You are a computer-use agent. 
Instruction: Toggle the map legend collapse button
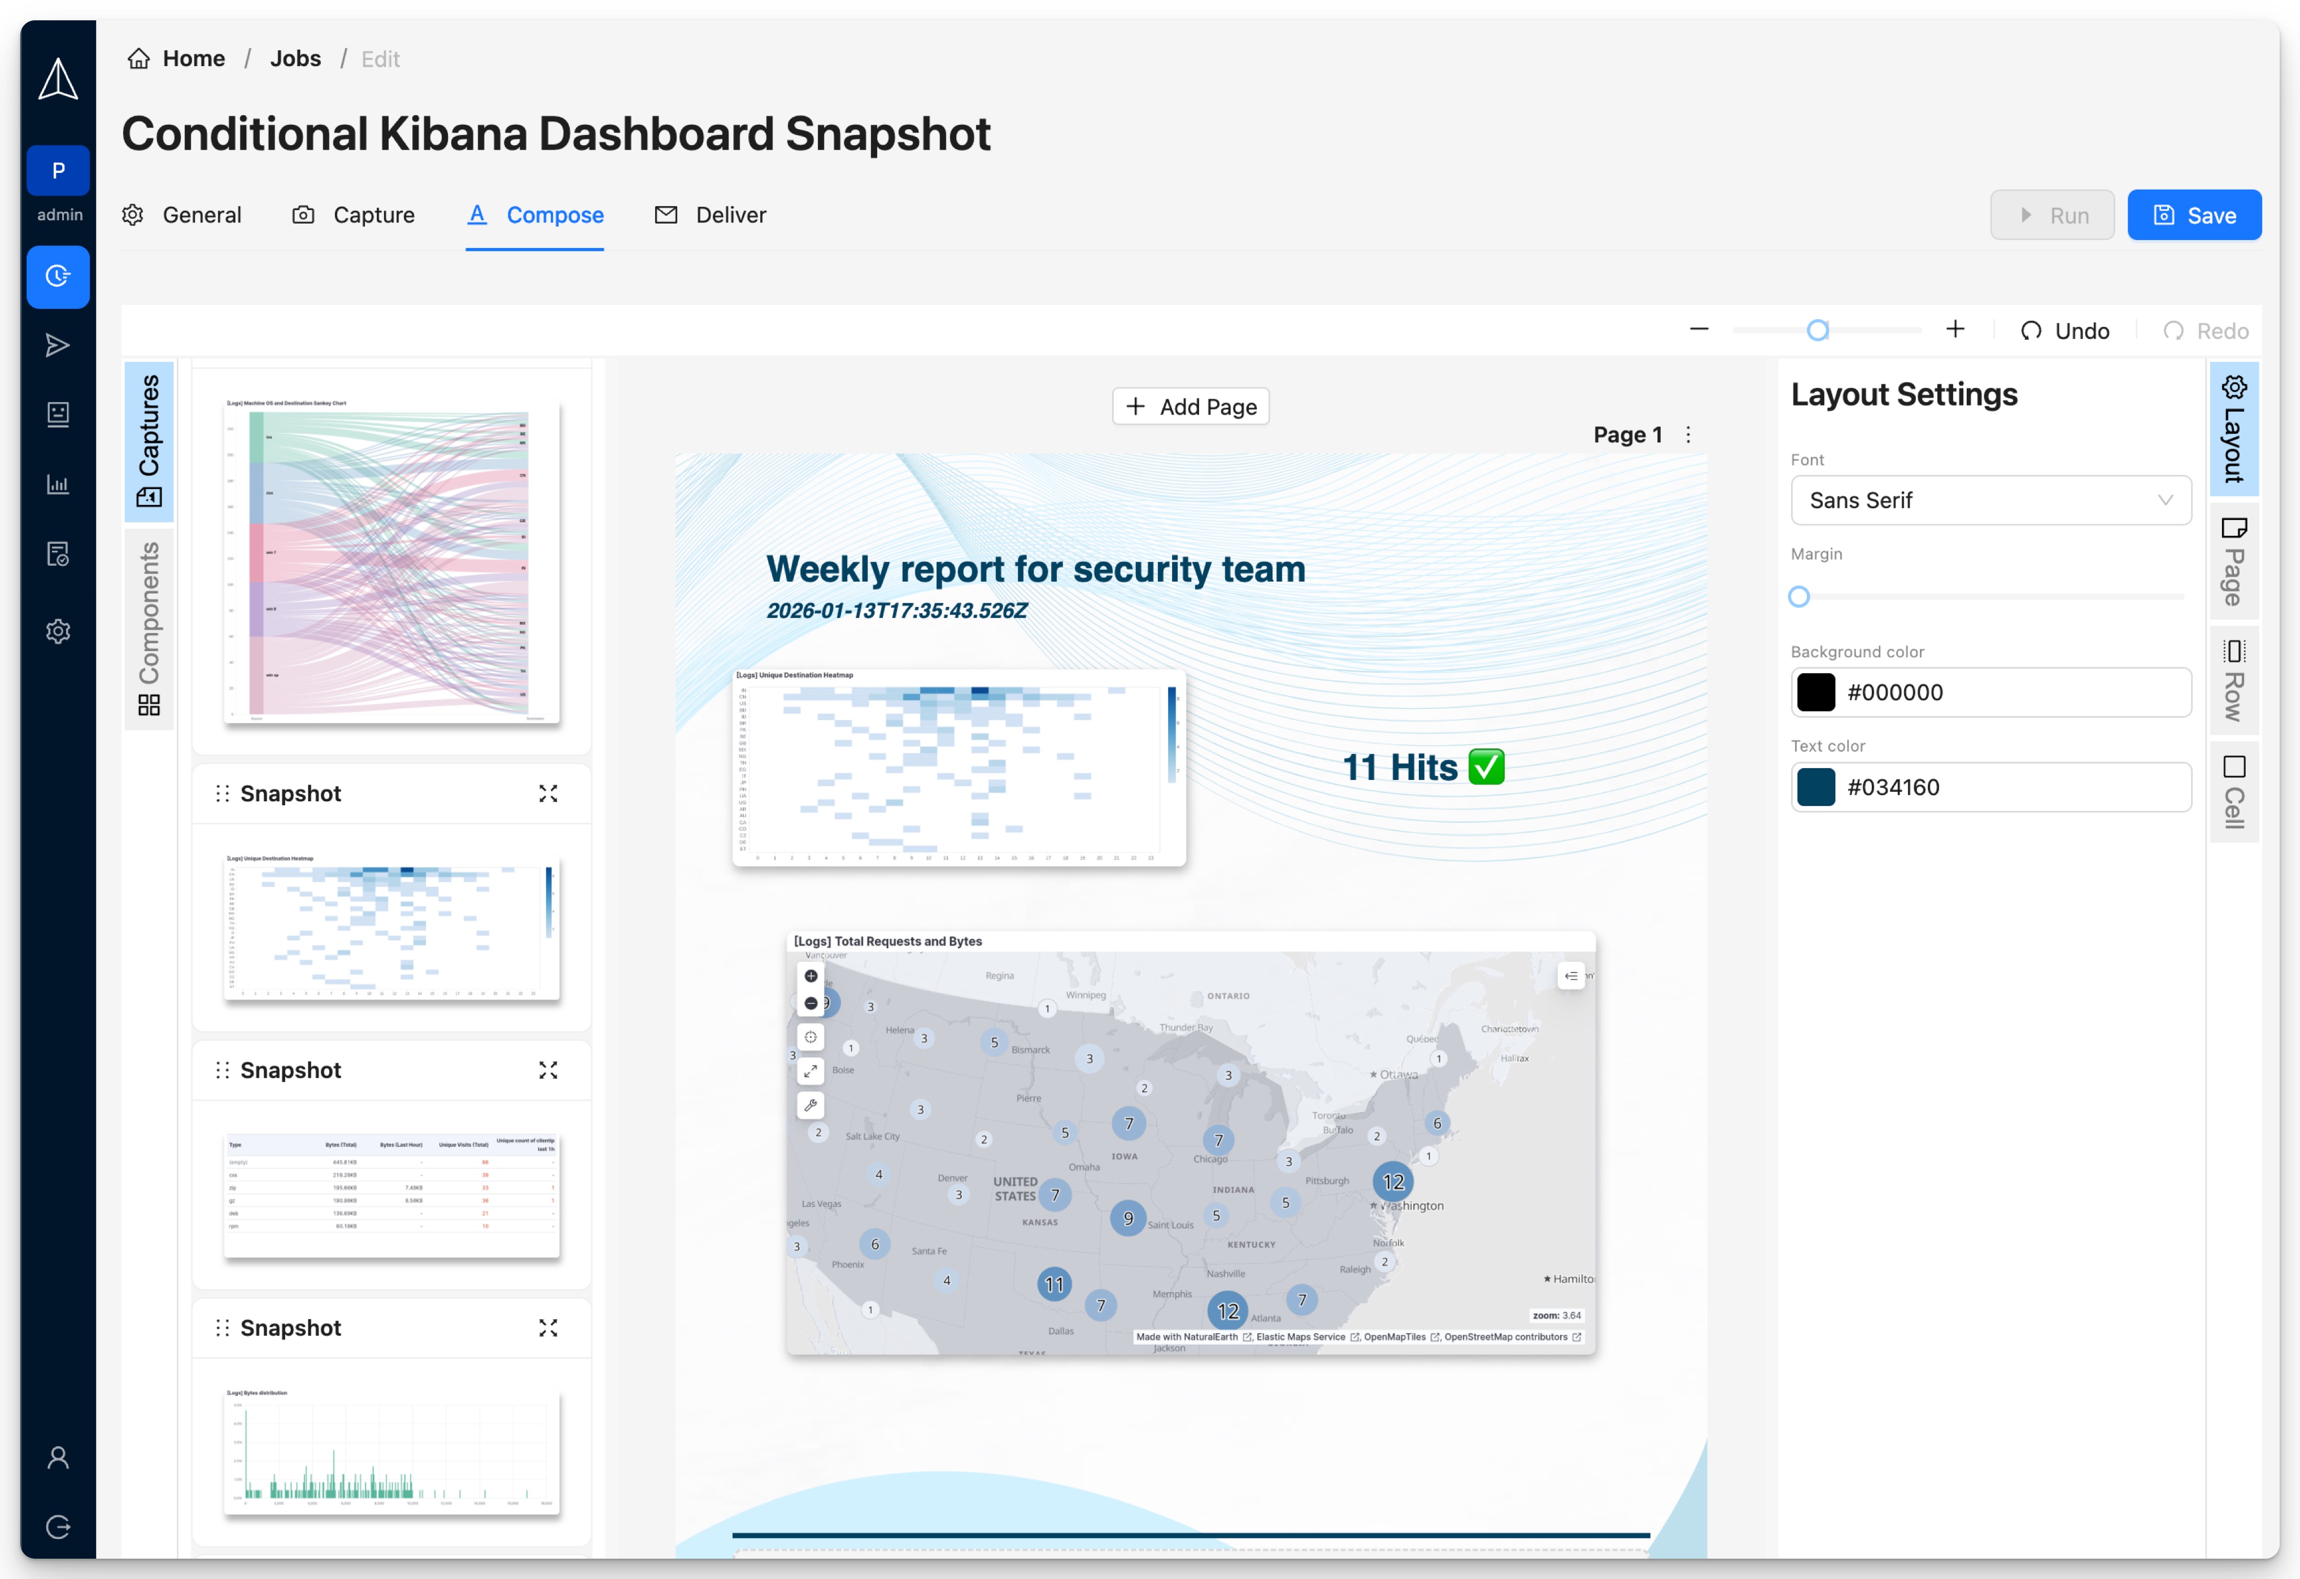click(x=1571, y=975)
